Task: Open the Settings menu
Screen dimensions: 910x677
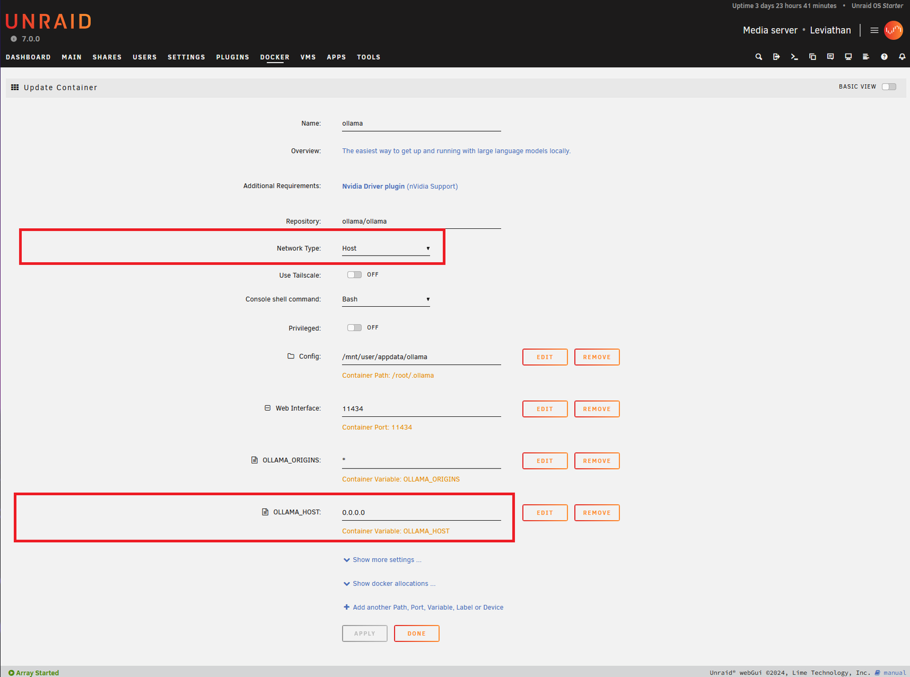Action: (186, 57)
